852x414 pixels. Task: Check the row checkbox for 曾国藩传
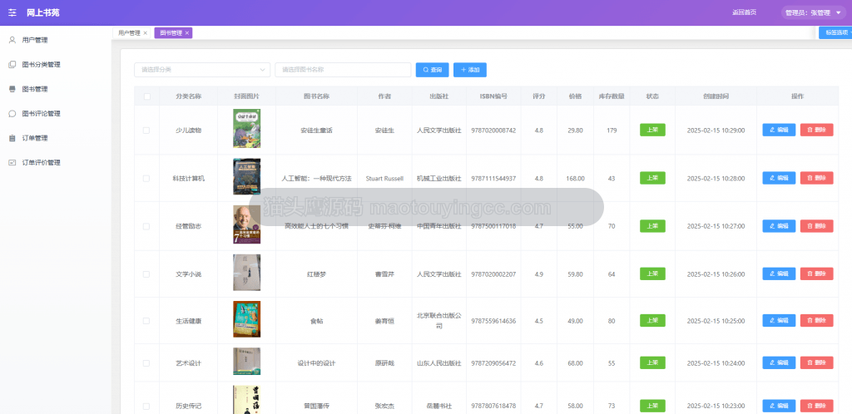(x=146, y=406)
